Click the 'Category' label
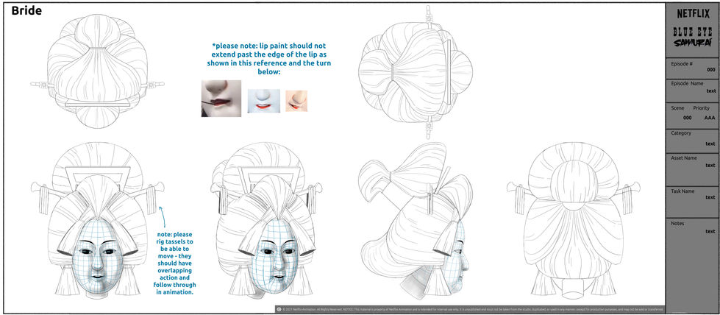Screen dimensions: 720x315 coord(681,133)
